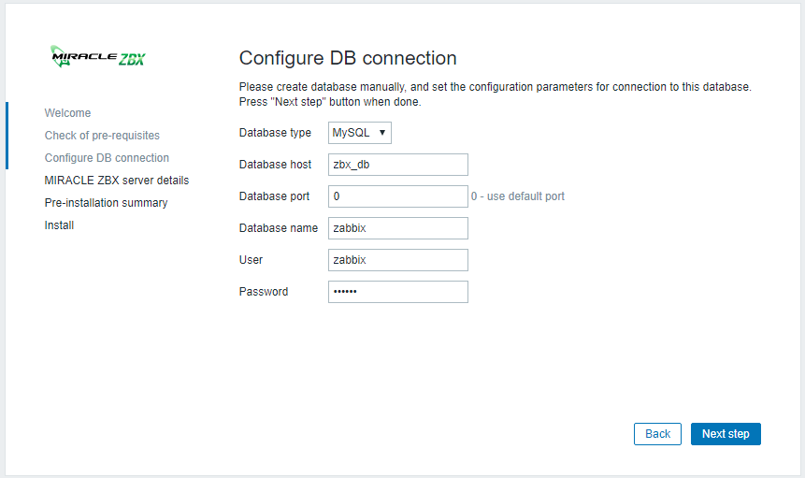Click into the User input field
The height and width of the screenshot is (478, 805).
(397, 260)
